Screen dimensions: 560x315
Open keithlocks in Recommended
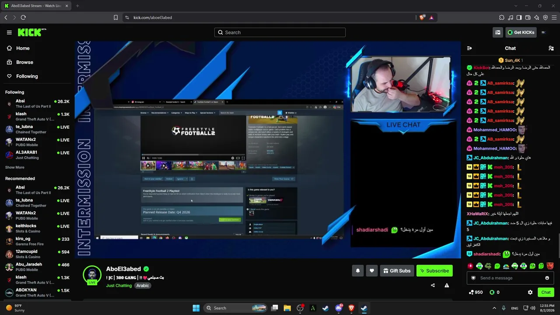click(37, 228)
